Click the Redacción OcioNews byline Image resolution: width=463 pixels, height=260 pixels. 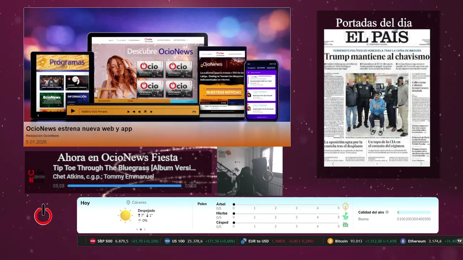click(42, 136)
